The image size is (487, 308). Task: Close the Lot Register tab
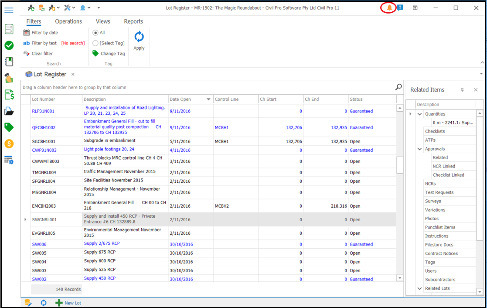[x=73, y=74]
